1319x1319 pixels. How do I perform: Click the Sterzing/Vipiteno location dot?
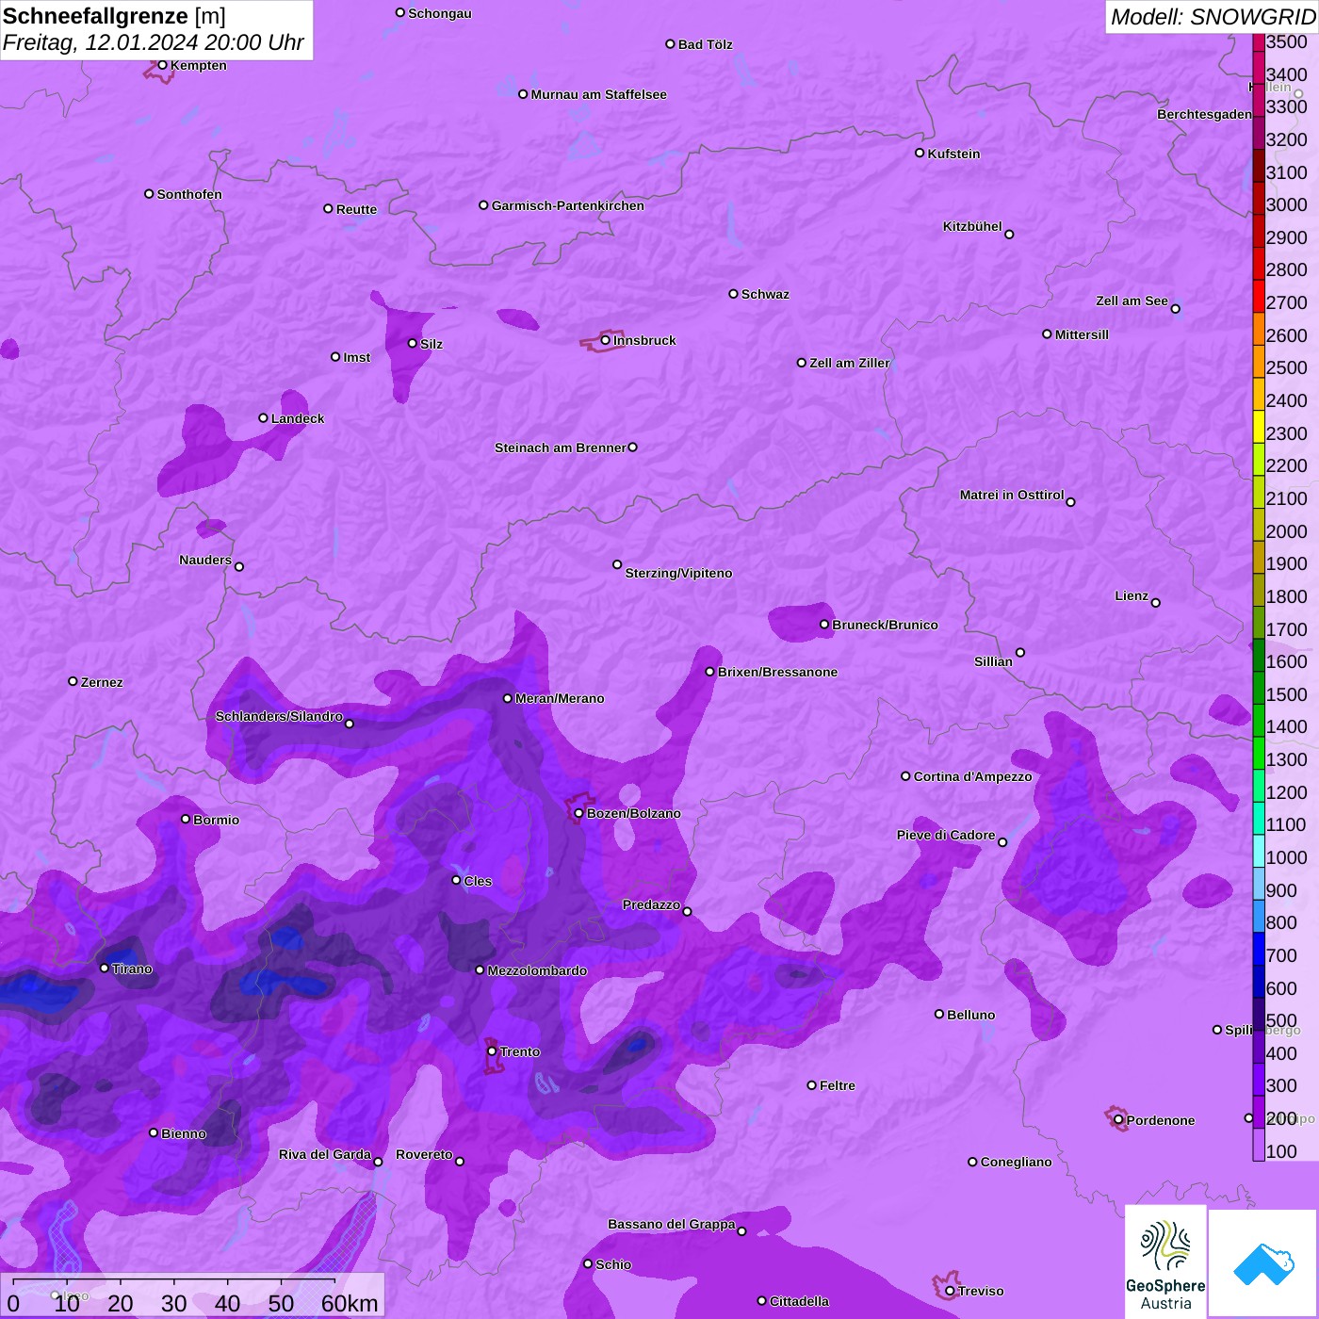[617, 564]
